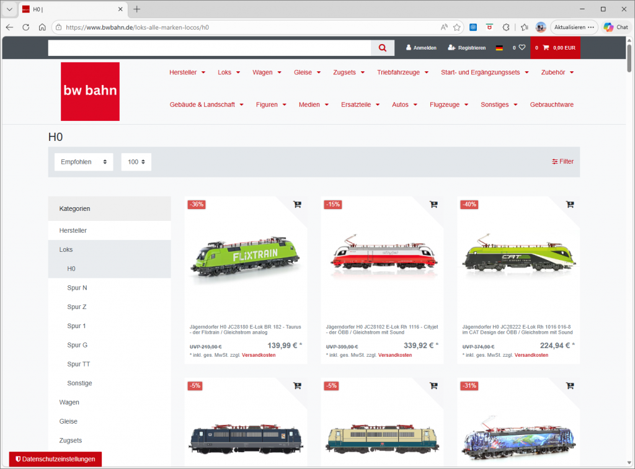Image resolution: width=635 pixels, height=469 pixels.
Task: Click the red search magnifier button
Action: pyautogui.click(x=383, y=48)
